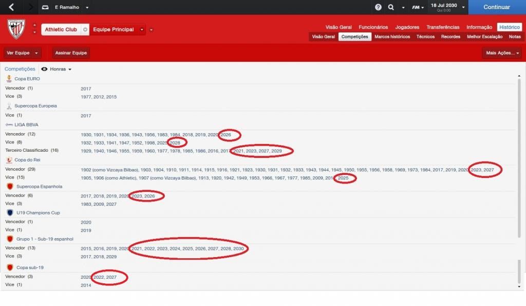
Task: Expand the Equipe Principal team selector
Action: 142,30
